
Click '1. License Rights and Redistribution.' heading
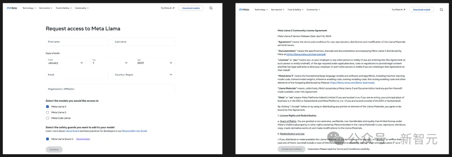pos(297,116)
